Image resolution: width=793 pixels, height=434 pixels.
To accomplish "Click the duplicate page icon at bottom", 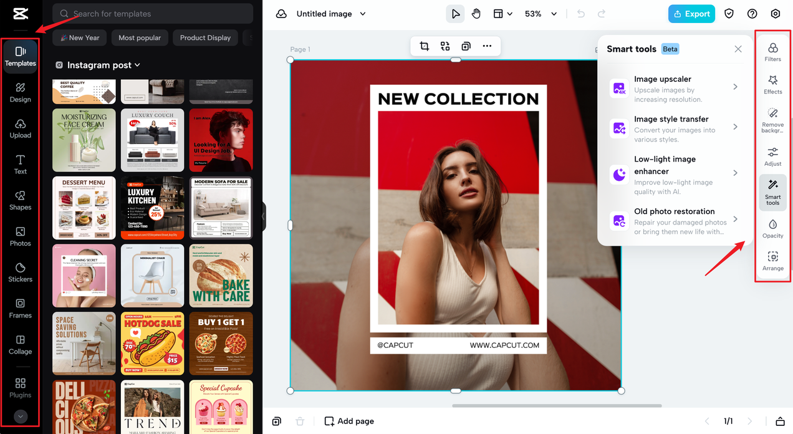I will pyautogui.click(x=277, y=422).
